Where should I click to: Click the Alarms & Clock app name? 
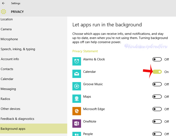click(x=94, y=59)
